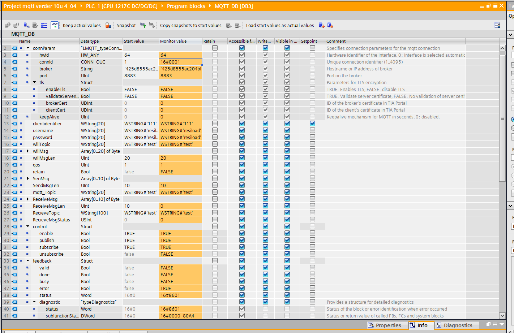Collapse the control struct
This screenshot has height=333, width=514.
pos(28,226)
